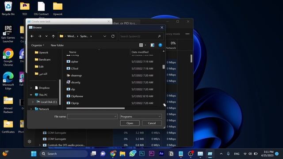The height and width of the screenshot is (159, 283).
Task: Open Google Chrome desktop icon
Action: (x=8, y=57)
